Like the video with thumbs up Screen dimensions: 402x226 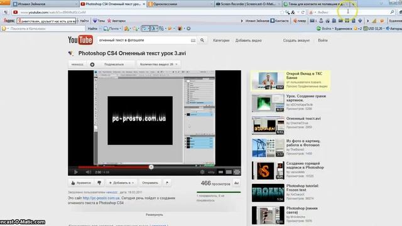(81, 183)
